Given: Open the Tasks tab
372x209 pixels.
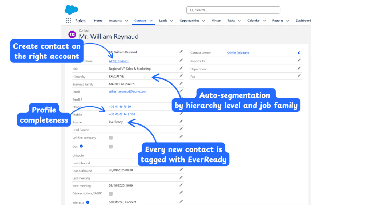Looking at the screenshot, I should (x=231, y=21).
